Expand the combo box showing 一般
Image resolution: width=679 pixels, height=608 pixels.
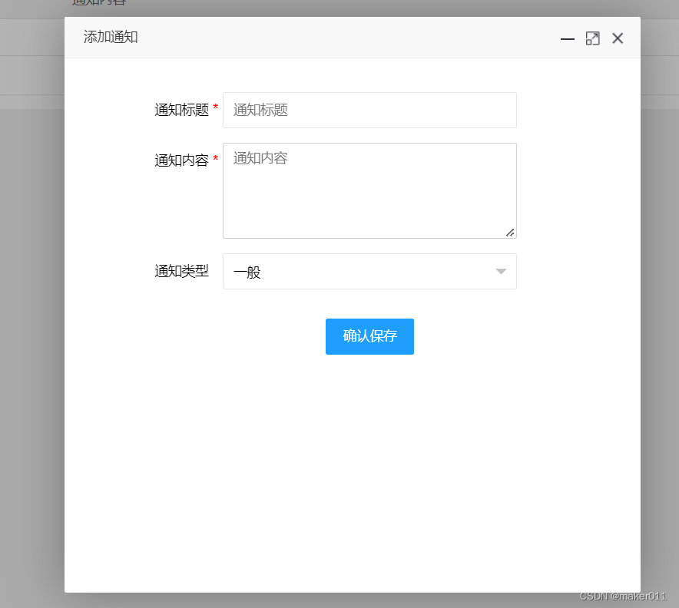369,271
